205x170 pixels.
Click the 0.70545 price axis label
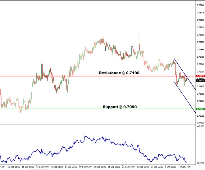tap(201, 123)
